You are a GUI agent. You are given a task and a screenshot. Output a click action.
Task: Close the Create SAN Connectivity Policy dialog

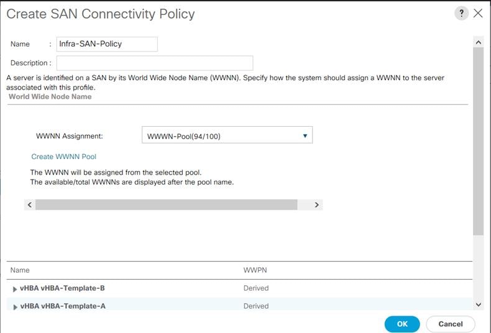[478, 14]
